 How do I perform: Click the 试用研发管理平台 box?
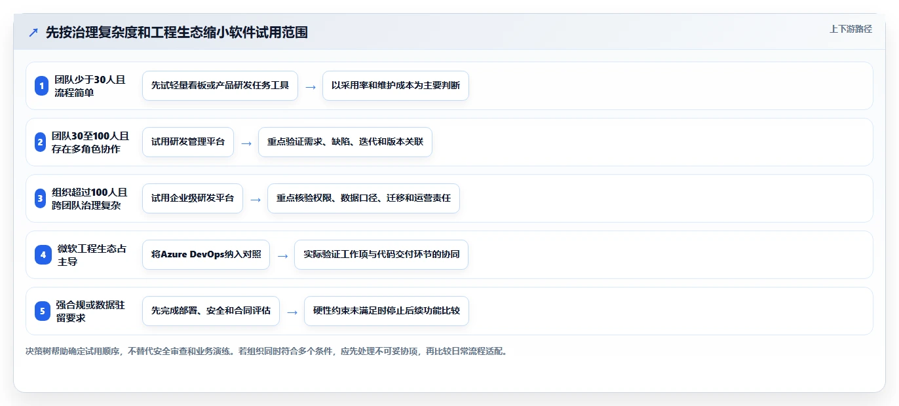(188, 142)
